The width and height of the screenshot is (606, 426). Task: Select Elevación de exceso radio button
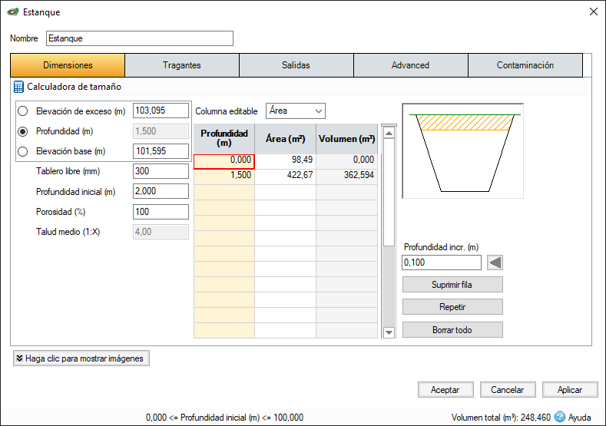pyautogui.click(x=23, y=111)
